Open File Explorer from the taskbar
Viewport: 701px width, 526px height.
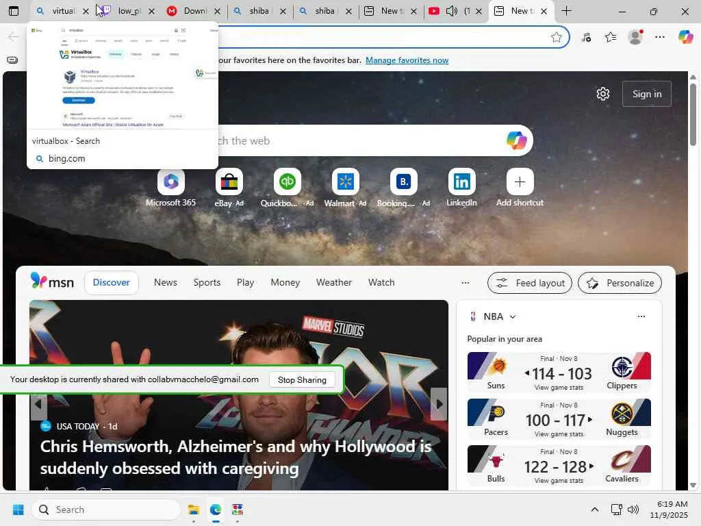[x=194, y=510]
